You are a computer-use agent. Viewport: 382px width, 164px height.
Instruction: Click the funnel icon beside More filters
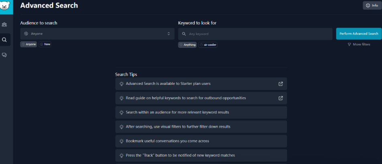tap(349, 44)
